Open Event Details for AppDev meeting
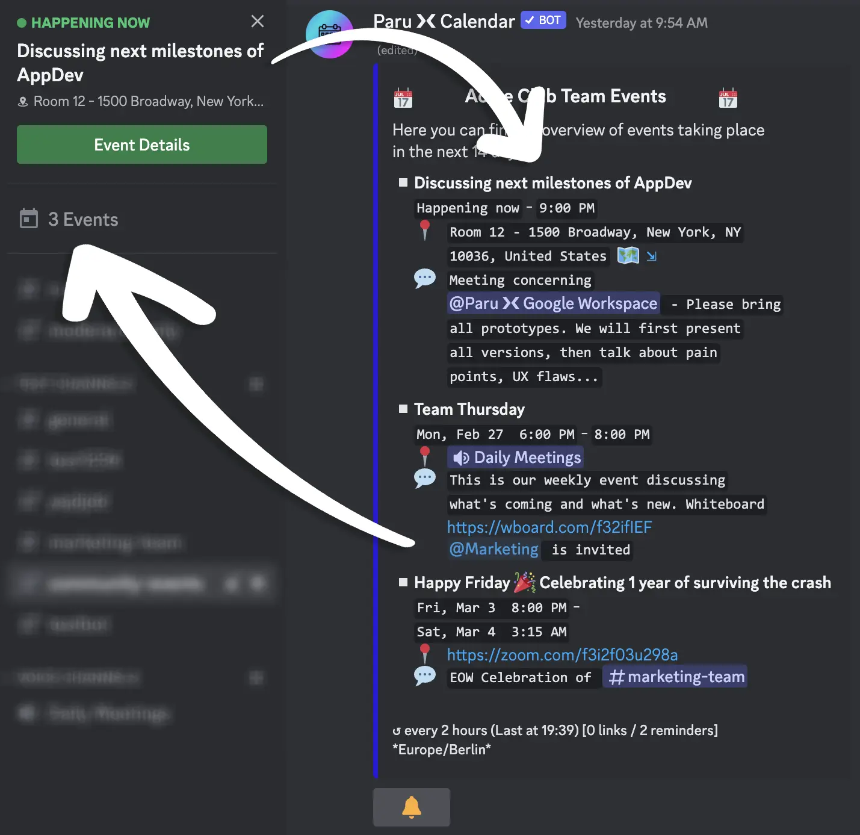 142,144
